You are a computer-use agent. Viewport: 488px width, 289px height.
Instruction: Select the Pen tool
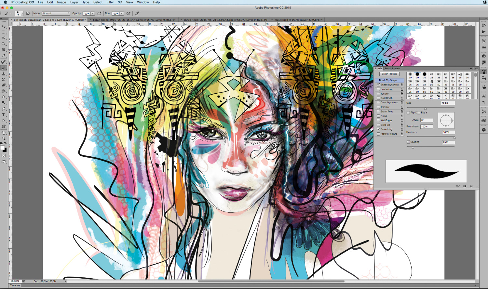coord(4,109)
